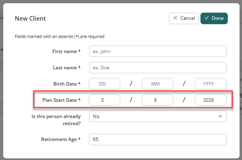Click the Retirement Age field showing 65
Image resolution: width=242 pixels, height=160 pixels.
[157, 139]
